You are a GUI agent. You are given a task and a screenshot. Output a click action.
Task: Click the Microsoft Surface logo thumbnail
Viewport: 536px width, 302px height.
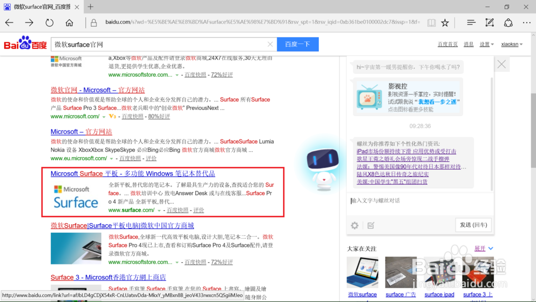(x=76, y=197)
